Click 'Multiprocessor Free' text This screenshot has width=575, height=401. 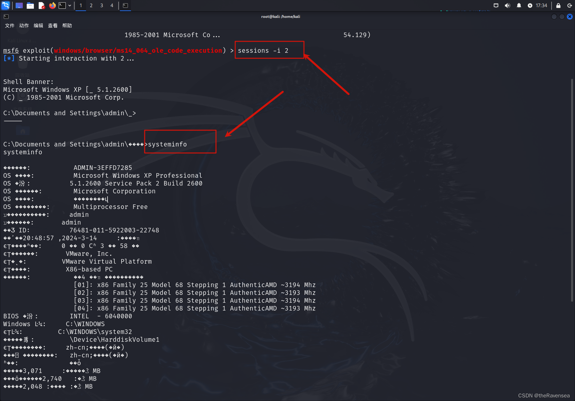[111, 207]
